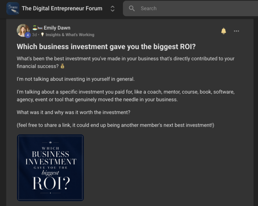Open the three-dot post options menu
Image resolution: width=258 pixels, height=206 pixels.
236,31
